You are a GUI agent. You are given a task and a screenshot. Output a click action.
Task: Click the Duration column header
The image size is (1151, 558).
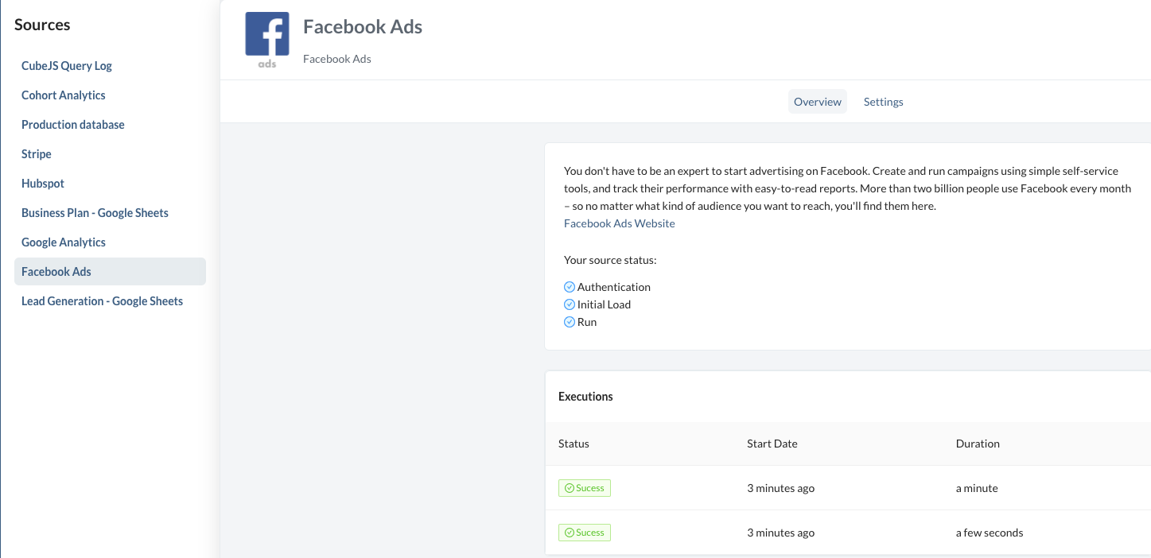click(978, 444)
